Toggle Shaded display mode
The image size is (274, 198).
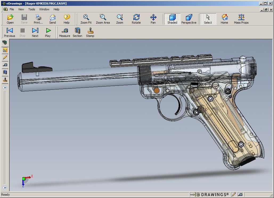(x=172, y=19)
